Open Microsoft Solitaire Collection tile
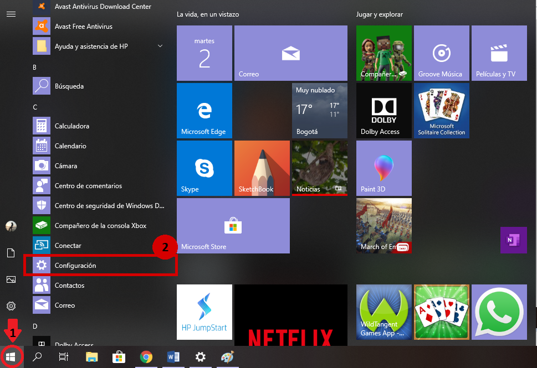 (442, 111)
